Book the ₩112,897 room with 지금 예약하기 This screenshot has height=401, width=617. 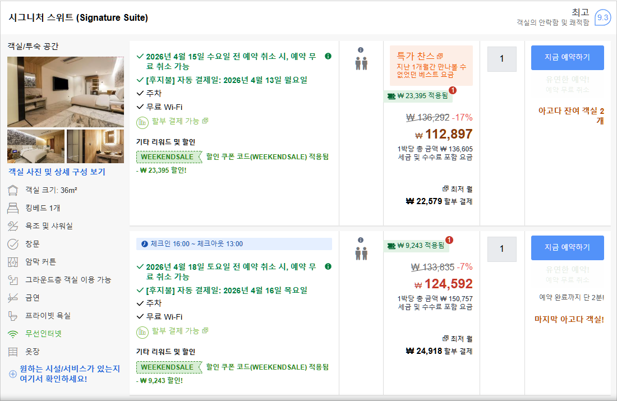tap(567, 57)
